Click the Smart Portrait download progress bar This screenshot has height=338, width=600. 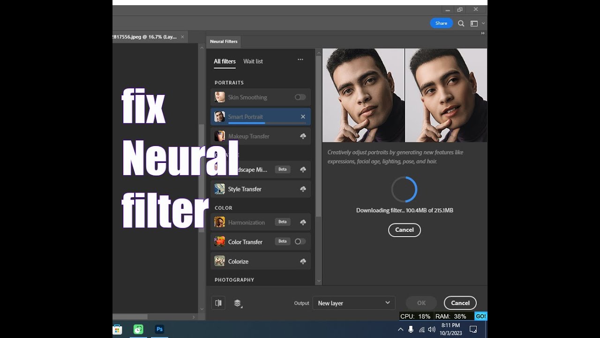coord(267,123)
